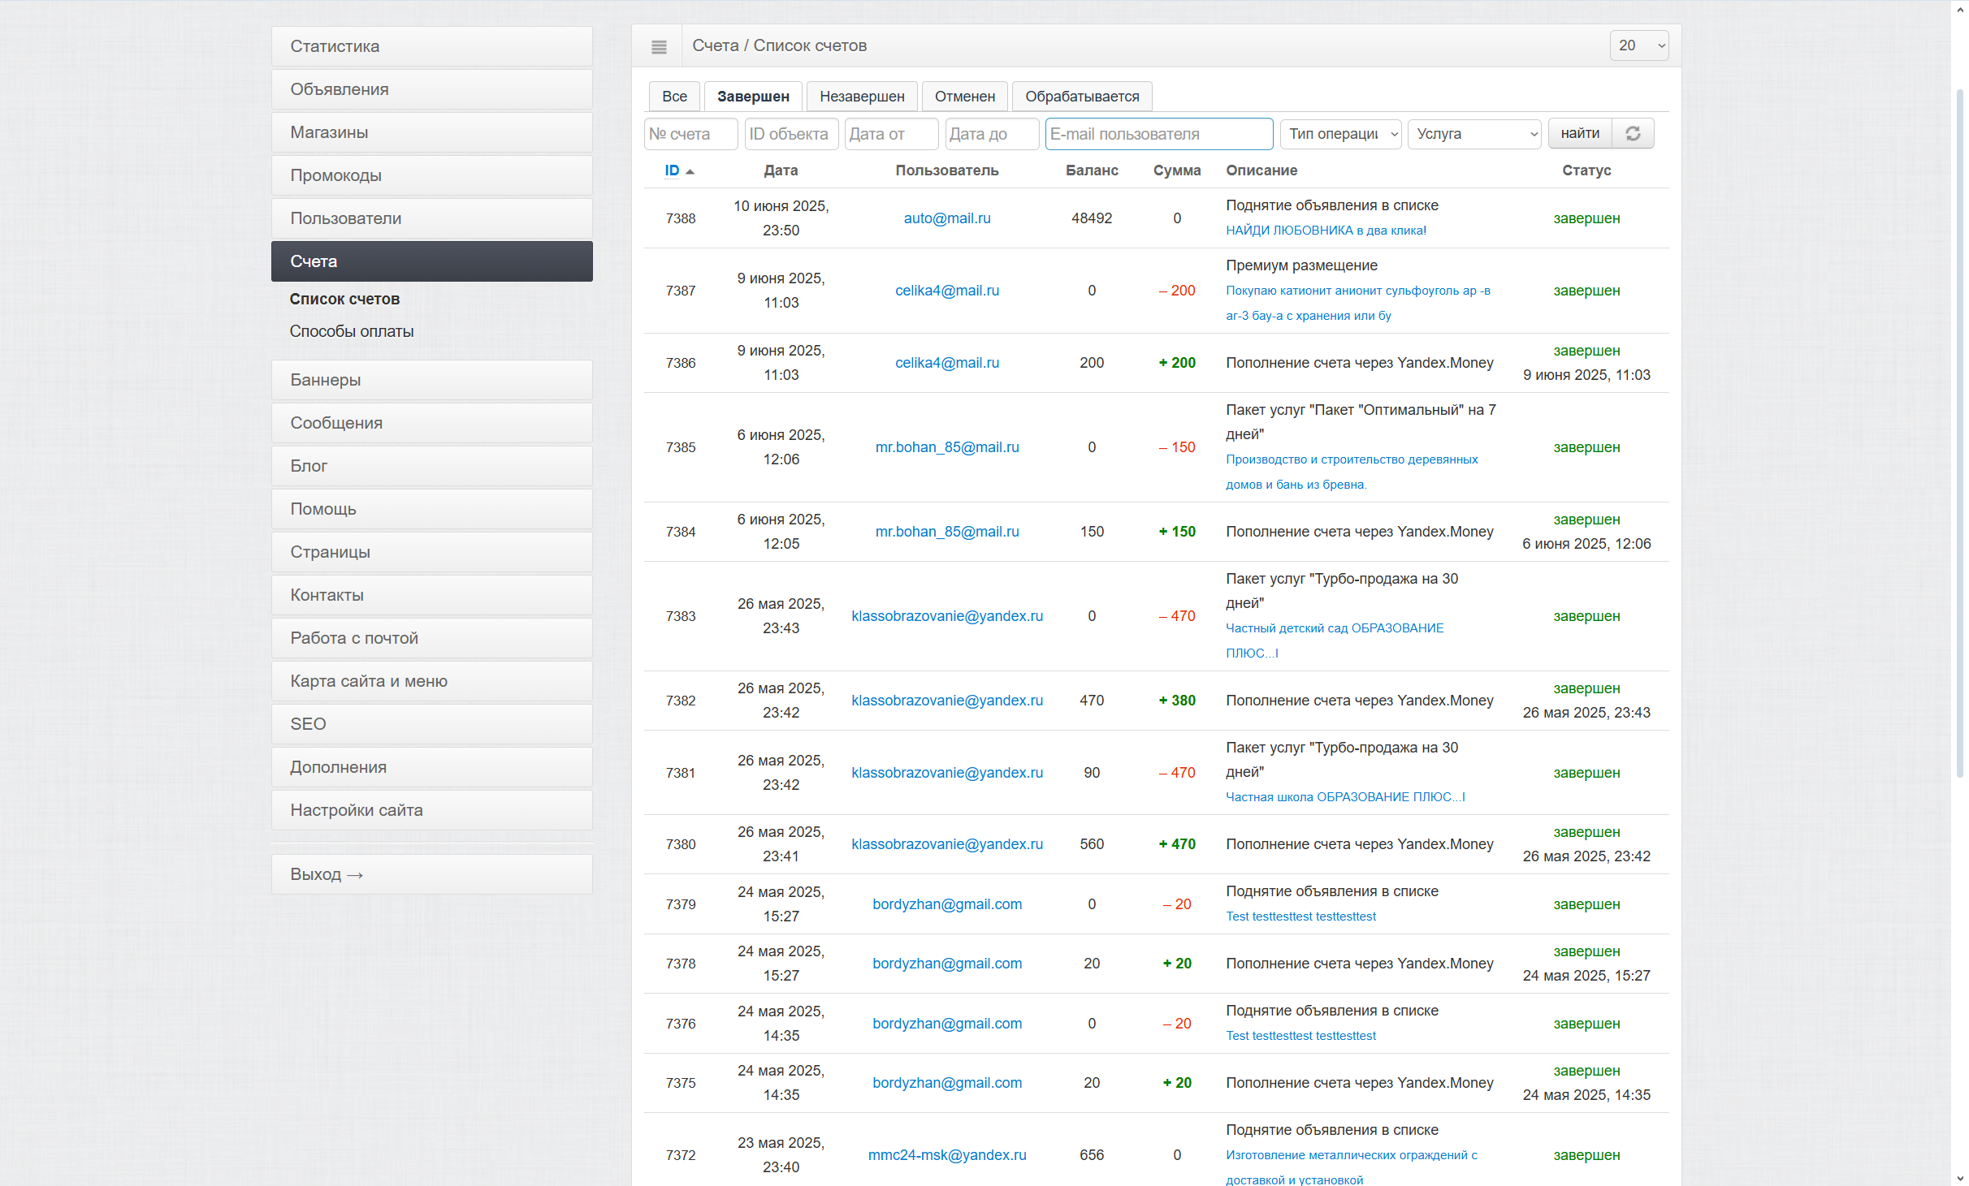Screen dimensions: 1969x1186
Task: Click the page vertical scrollbar
Action: point(1959,430)
